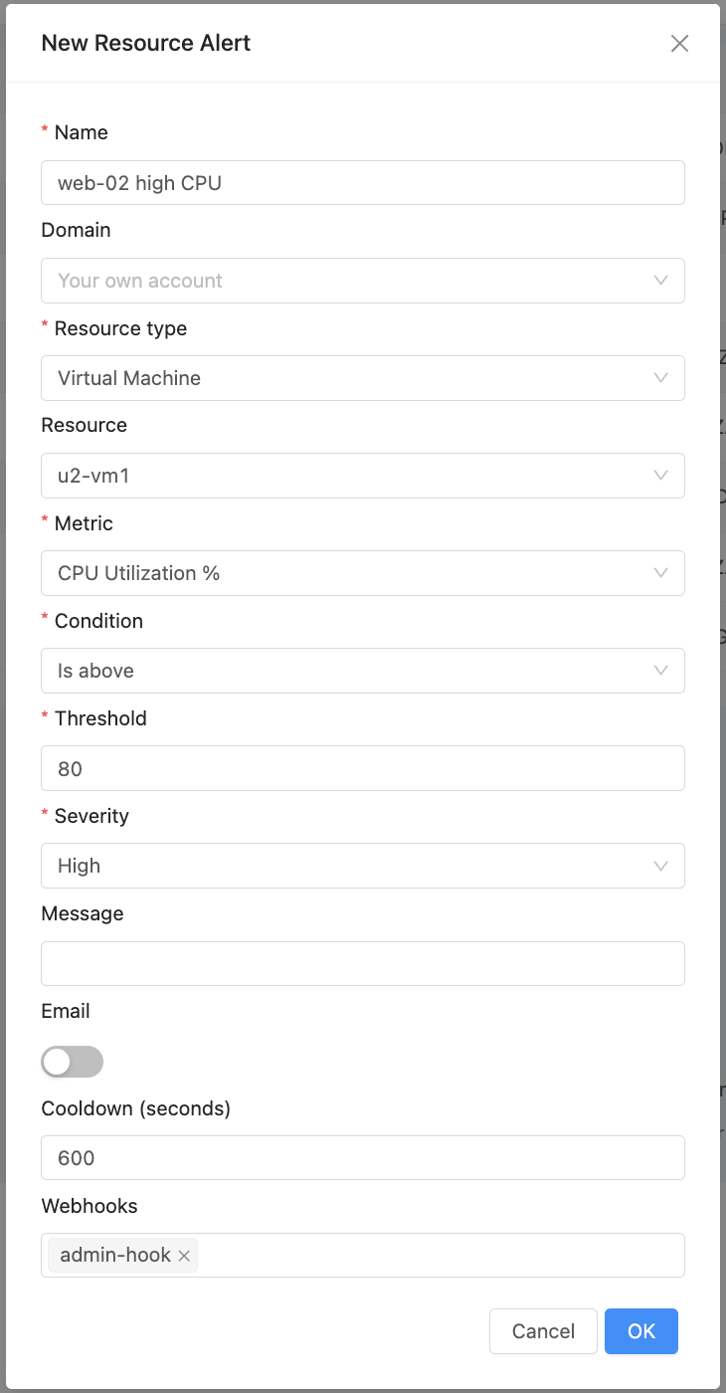
Task: Open the Metric dropdown
Action: (x=363, y=573)
